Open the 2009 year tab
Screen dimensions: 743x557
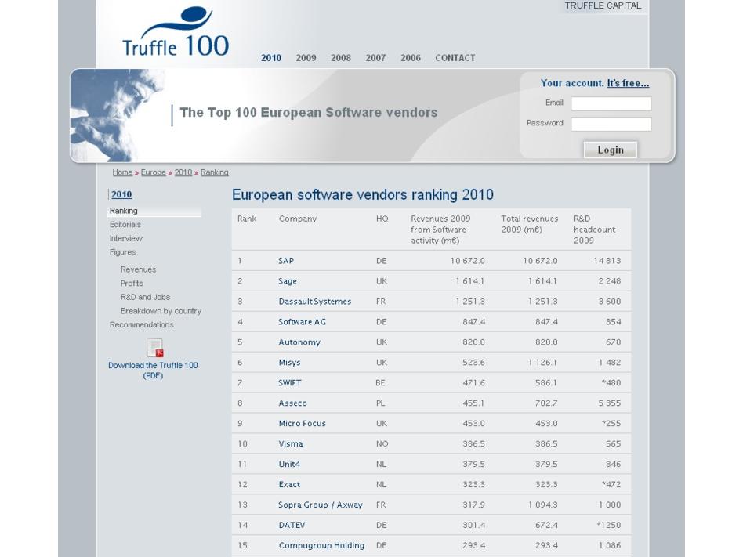tap(306, 58)
